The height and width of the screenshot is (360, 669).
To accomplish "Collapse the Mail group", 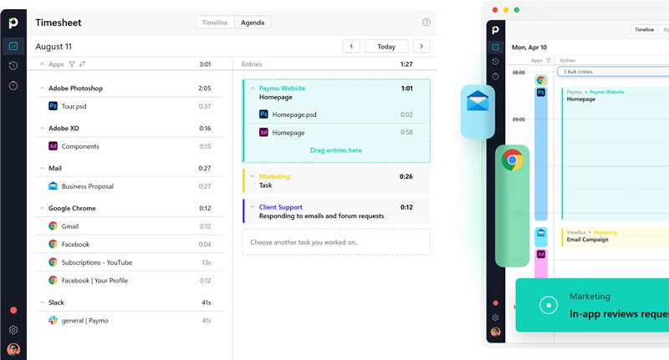I will [x=42, y=168].
